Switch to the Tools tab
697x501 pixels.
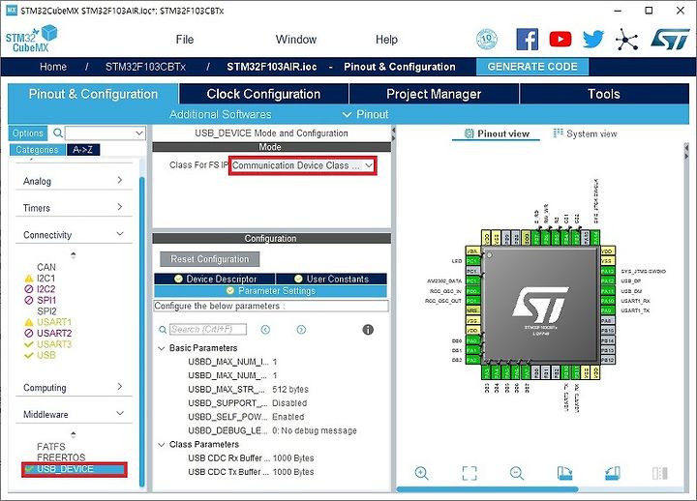[x=604, y=94]
